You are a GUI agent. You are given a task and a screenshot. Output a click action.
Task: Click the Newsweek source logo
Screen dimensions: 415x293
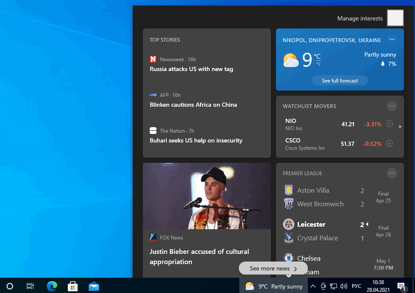[153, 59]
